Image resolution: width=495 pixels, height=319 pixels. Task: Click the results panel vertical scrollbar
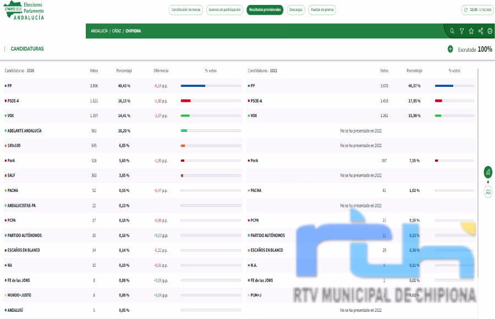tap(479, 173)
